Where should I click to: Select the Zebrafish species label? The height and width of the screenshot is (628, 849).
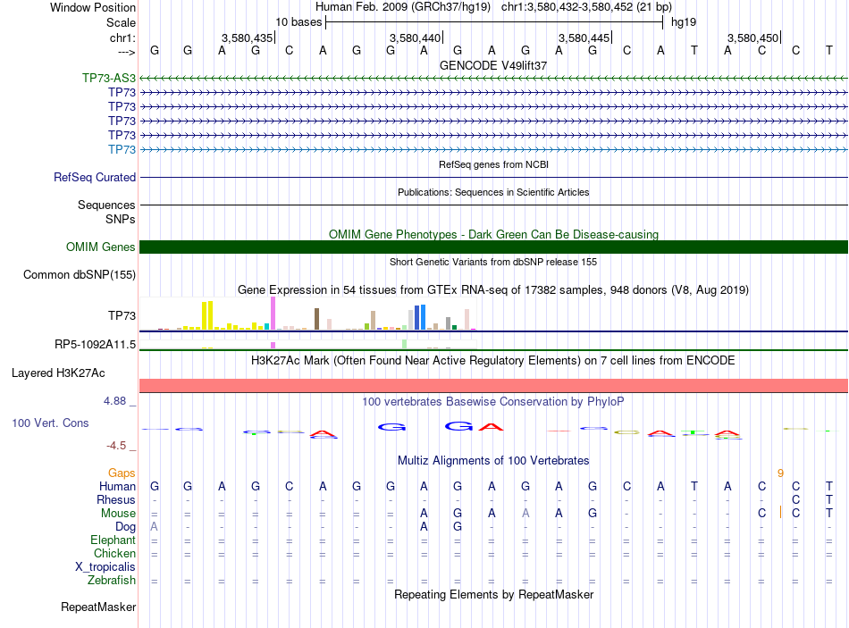112,581
